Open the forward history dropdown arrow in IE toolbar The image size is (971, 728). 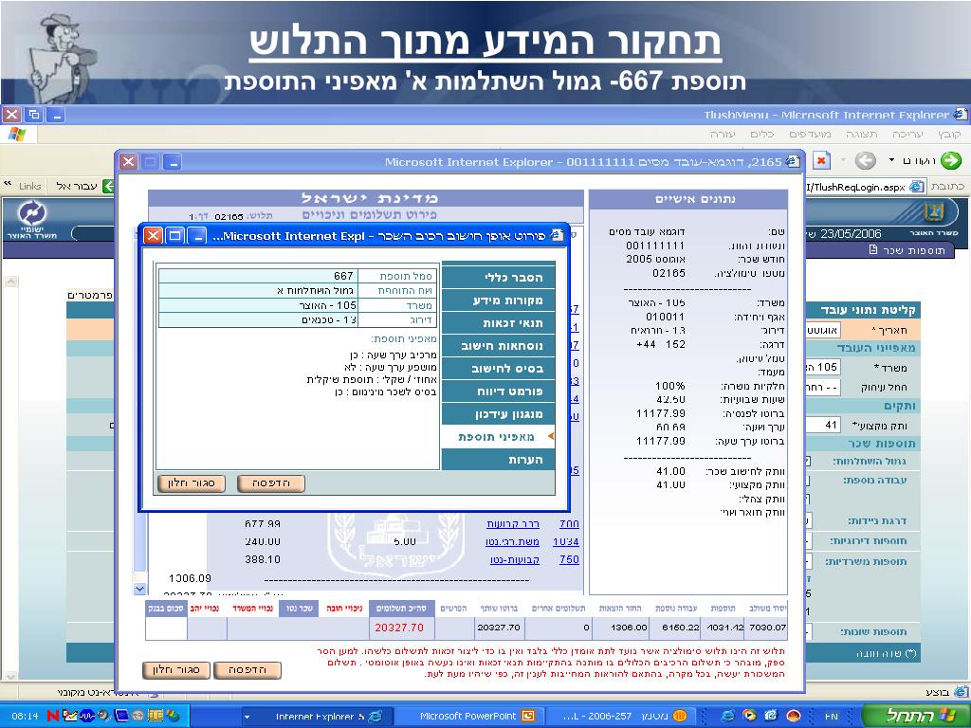[x=891, y=160]
